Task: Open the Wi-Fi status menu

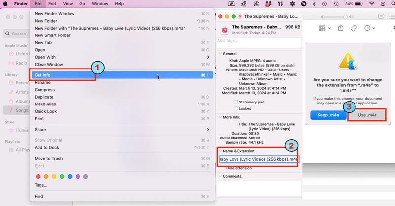Action: (x=372, y=4)
